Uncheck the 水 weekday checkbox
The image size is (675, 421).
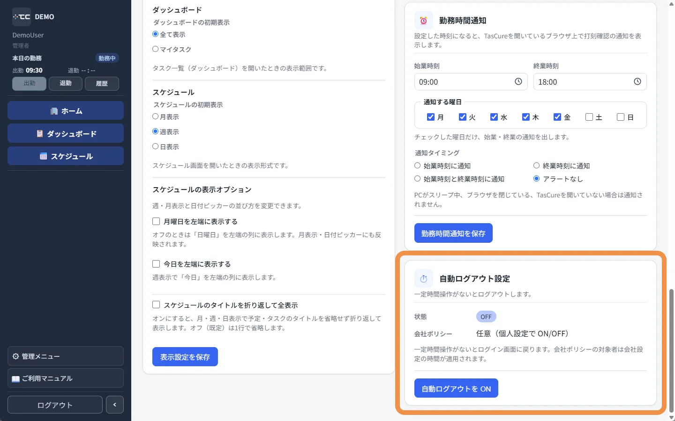pos(494,117)
